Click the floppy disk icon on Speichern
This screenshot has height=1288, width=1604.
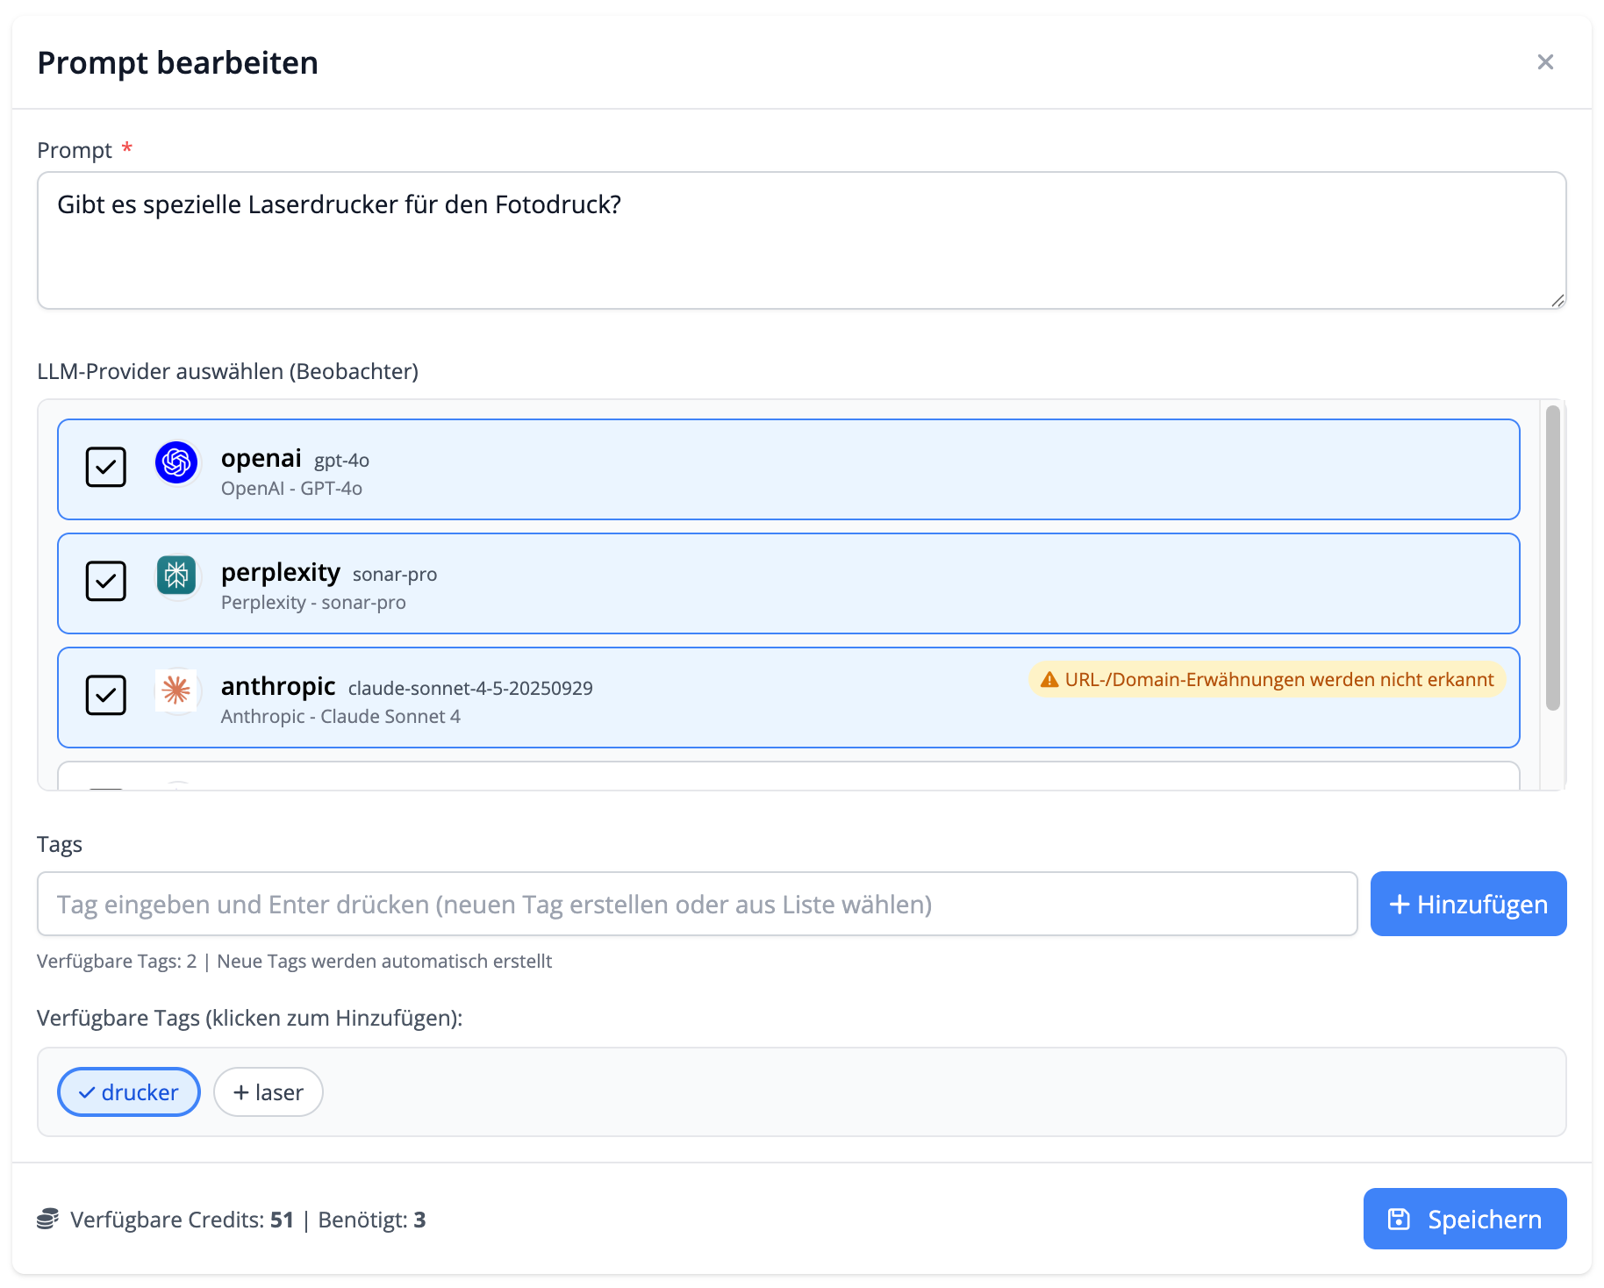click(1399, 1220)
